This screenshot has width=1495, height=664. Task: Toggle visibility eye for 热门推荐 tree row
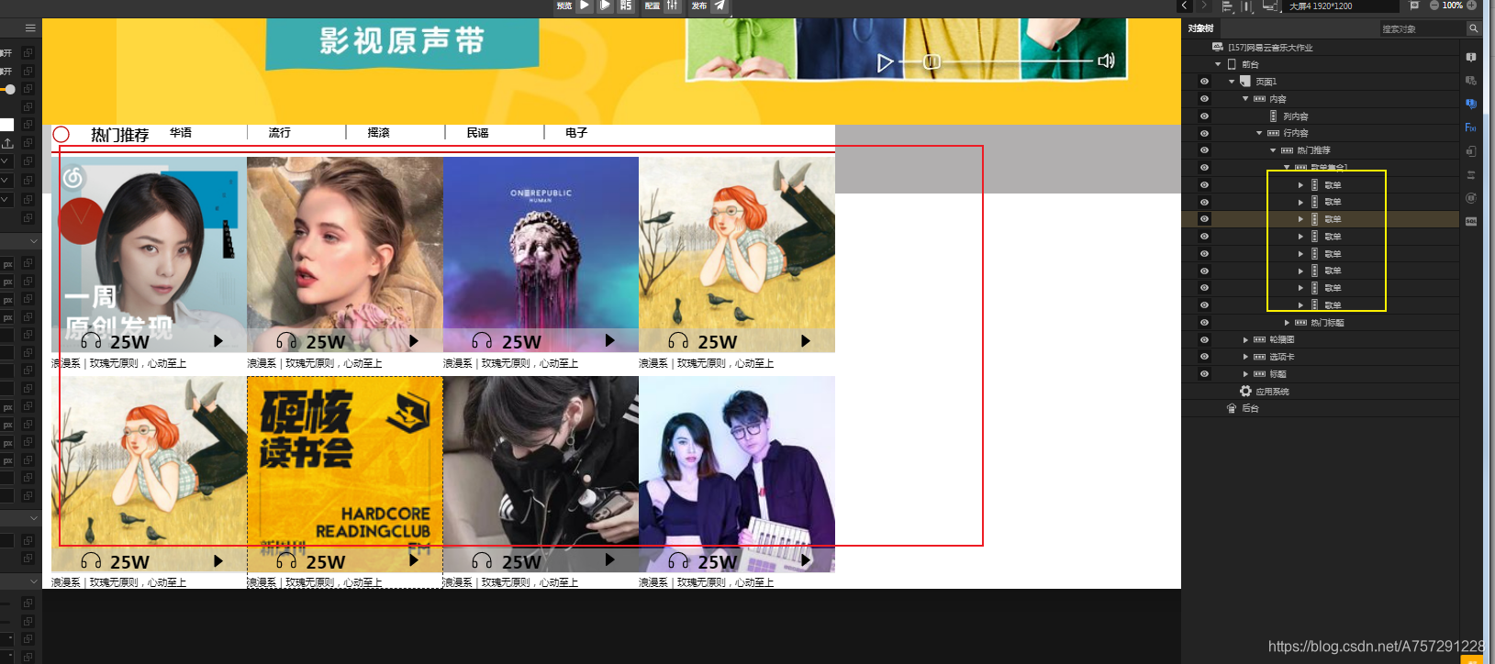point(1204,149)
